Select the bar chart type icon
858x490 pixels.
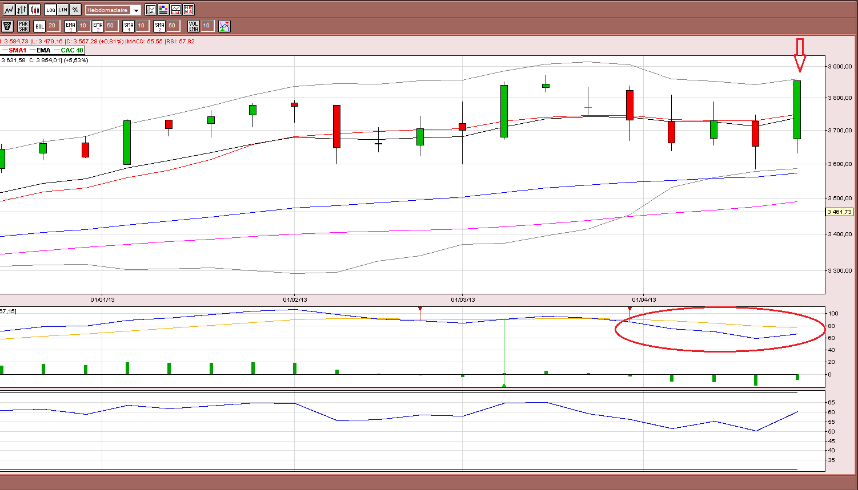click(x=22, y=10)
